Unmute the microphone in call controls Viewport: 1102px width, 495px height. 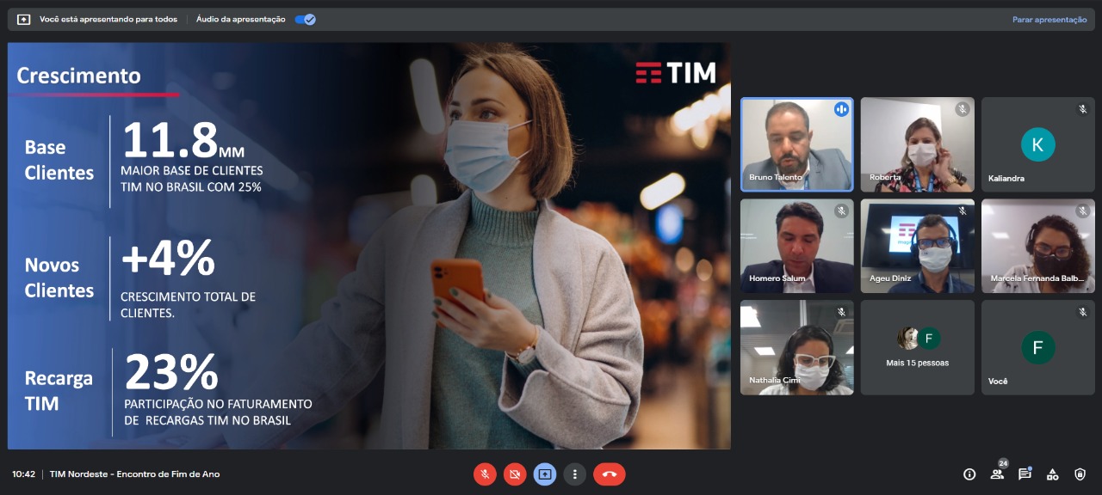(x=485, y=474)
